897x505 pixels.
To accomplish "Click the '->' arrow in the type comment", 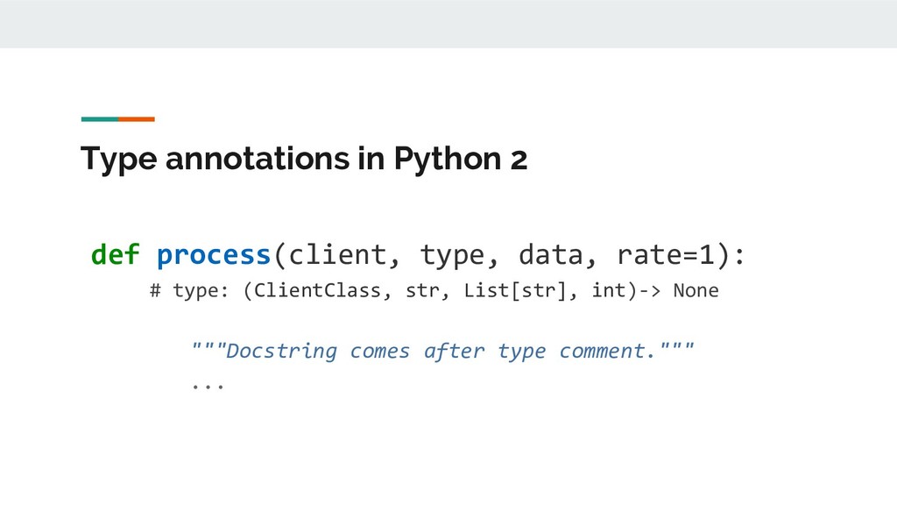I will pos(650,290).
